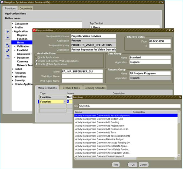Expand the Validation node in Navigator
The width and height of the screenshot is (183, 169).
(15, 47)
